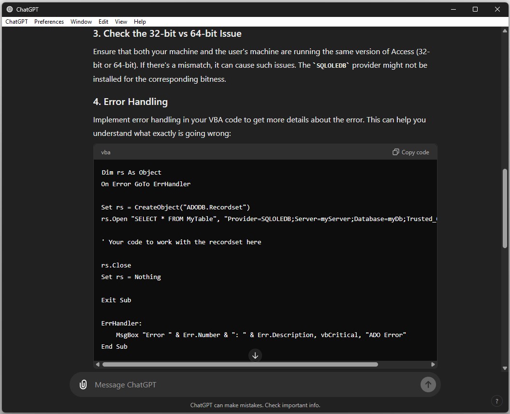Open the Edit menu
This screenshot has height=414, width=510.
(103, 21)
